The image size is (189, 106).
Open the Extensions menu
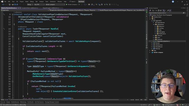[53, 1]
